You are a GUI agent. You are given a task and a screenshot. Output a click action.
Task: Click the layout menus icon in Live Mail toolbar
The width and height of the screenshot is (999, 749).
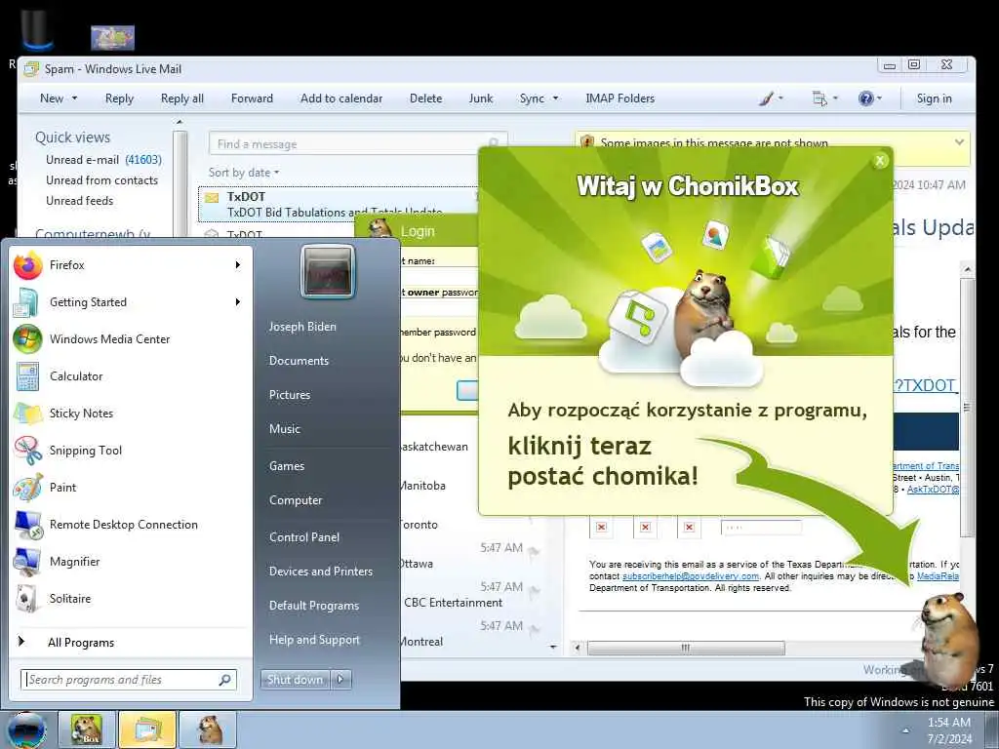coord(819,99)
